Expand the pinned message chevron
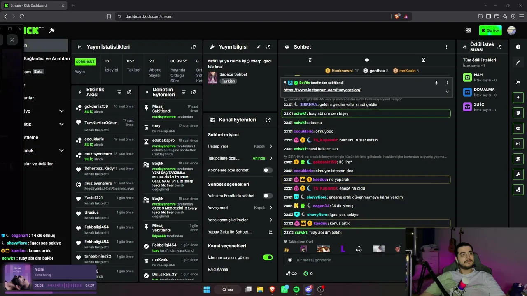Viewport: 527px width, 296px height. pyautogui.click(x=447, y=91)
